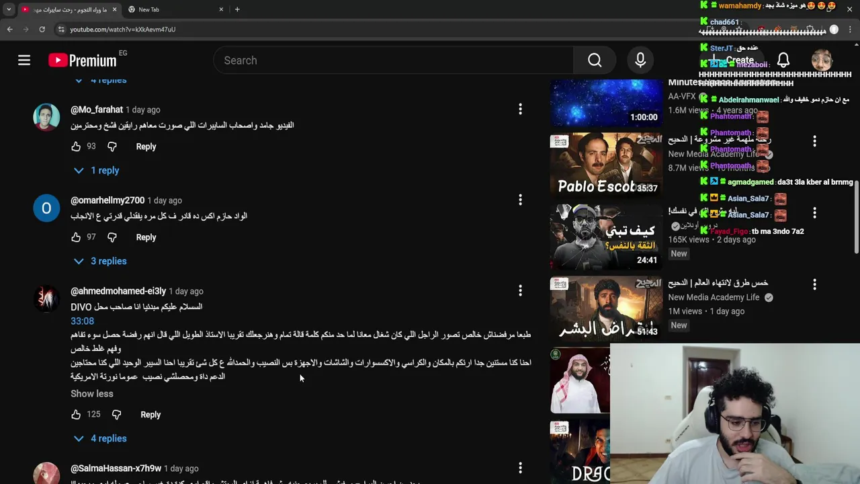Open the YouTube hamburger guide menu

coord(24,61)
